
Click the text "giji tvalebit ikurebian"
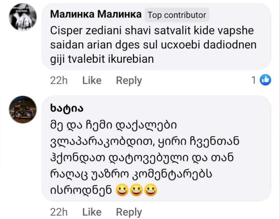[102, 59]
